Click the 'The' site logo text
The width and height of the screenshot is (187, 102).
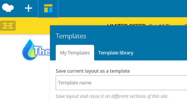42,51
